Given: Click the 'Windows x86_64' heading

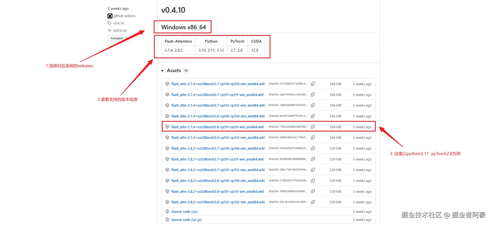Looking at the screenshot, I should 184,27.
